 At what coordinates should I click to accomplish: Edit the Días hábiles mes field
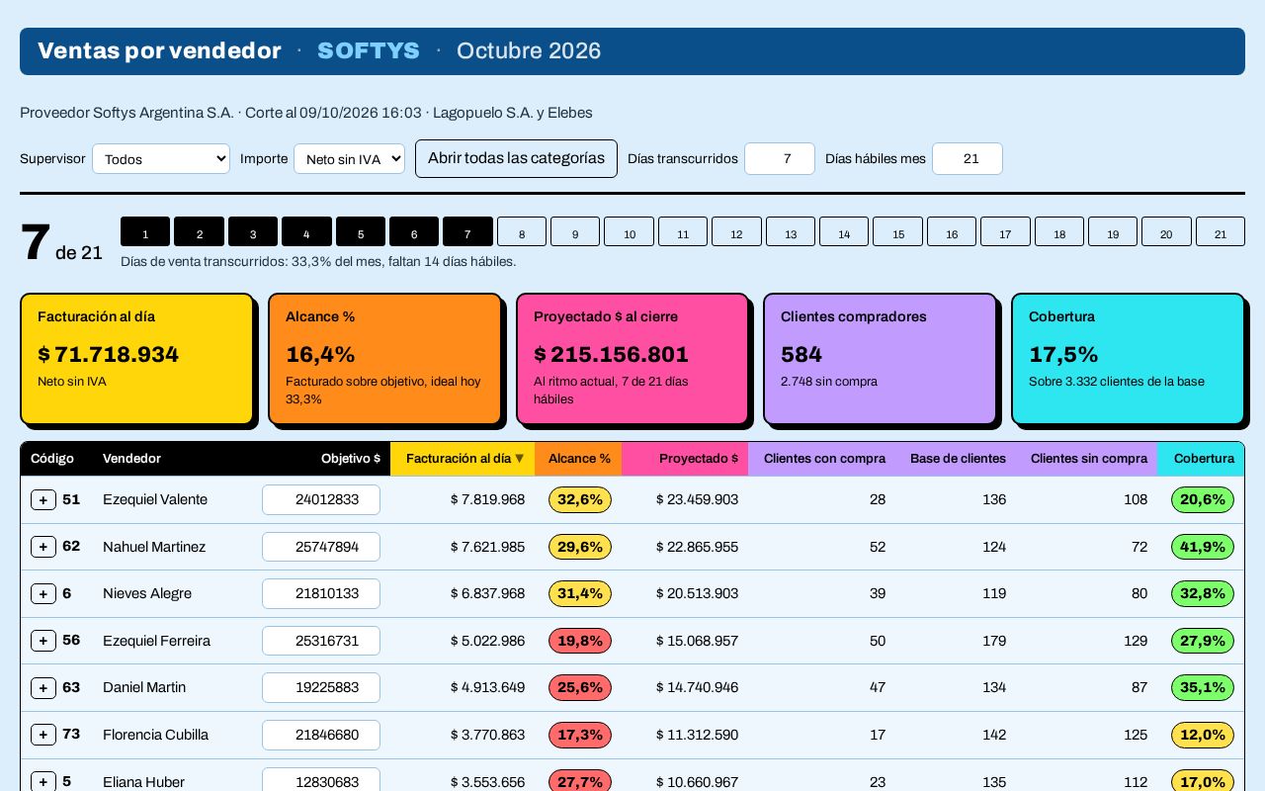[x=968, y=158]
